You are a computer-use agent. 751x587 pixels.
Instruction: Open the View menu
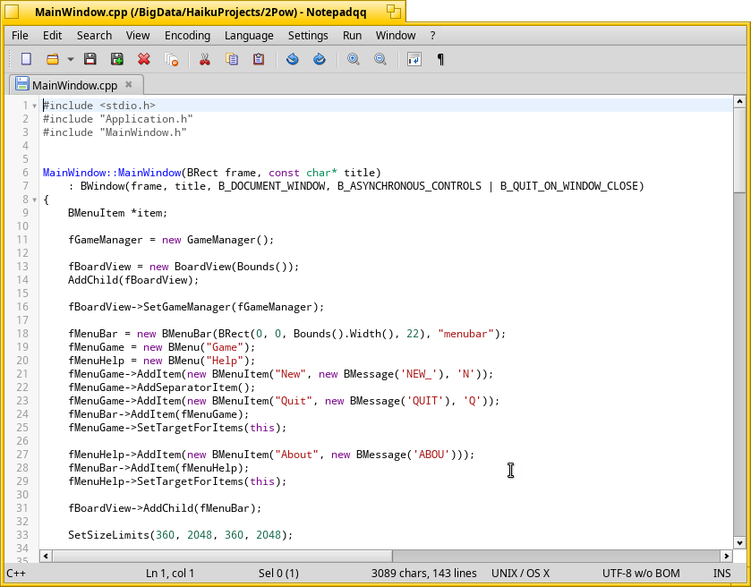click(x=138, y=36)
